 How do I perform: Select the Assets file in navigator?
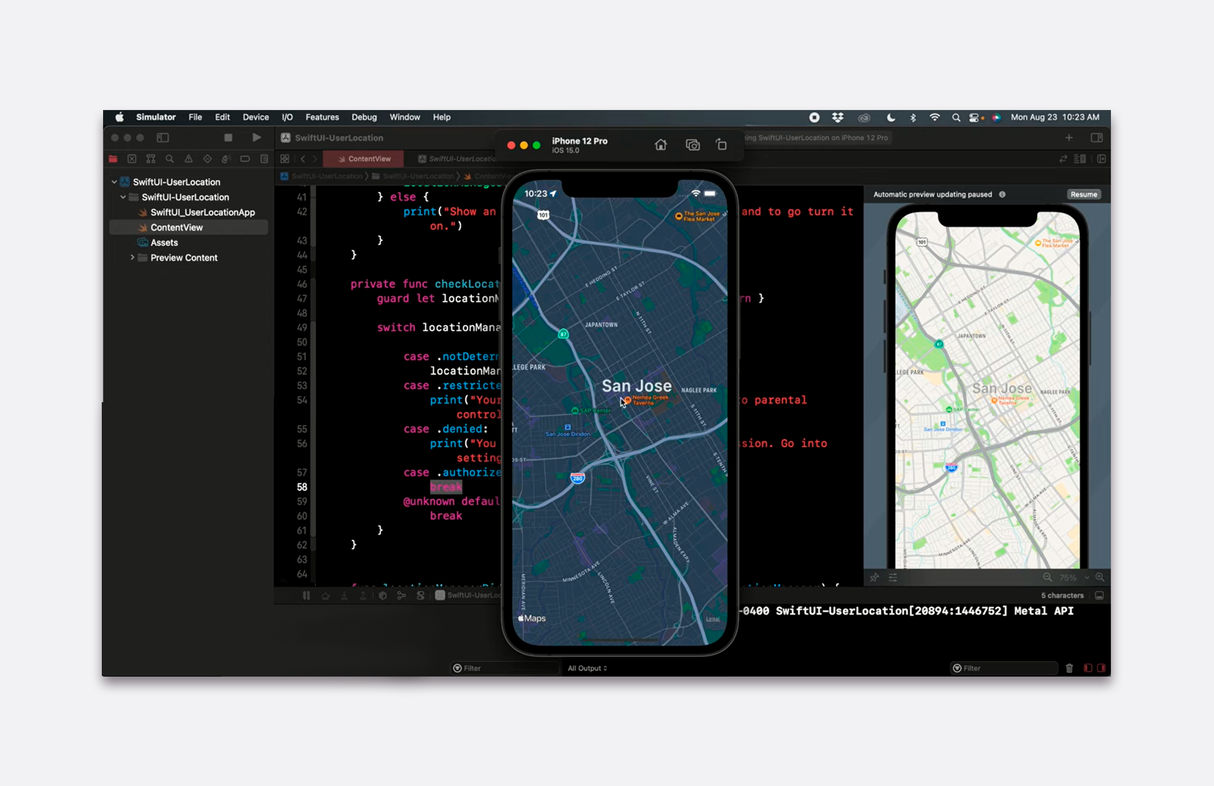click(x=164, y=243)
